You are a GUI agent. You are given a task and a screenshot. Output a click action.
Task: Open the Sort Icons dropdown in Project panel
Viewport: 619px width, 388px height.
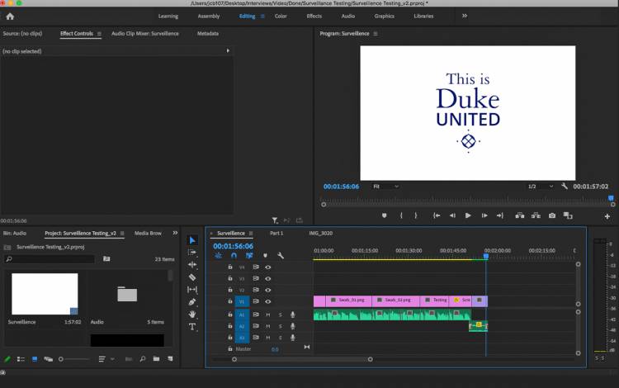click(x=106, y=359)
